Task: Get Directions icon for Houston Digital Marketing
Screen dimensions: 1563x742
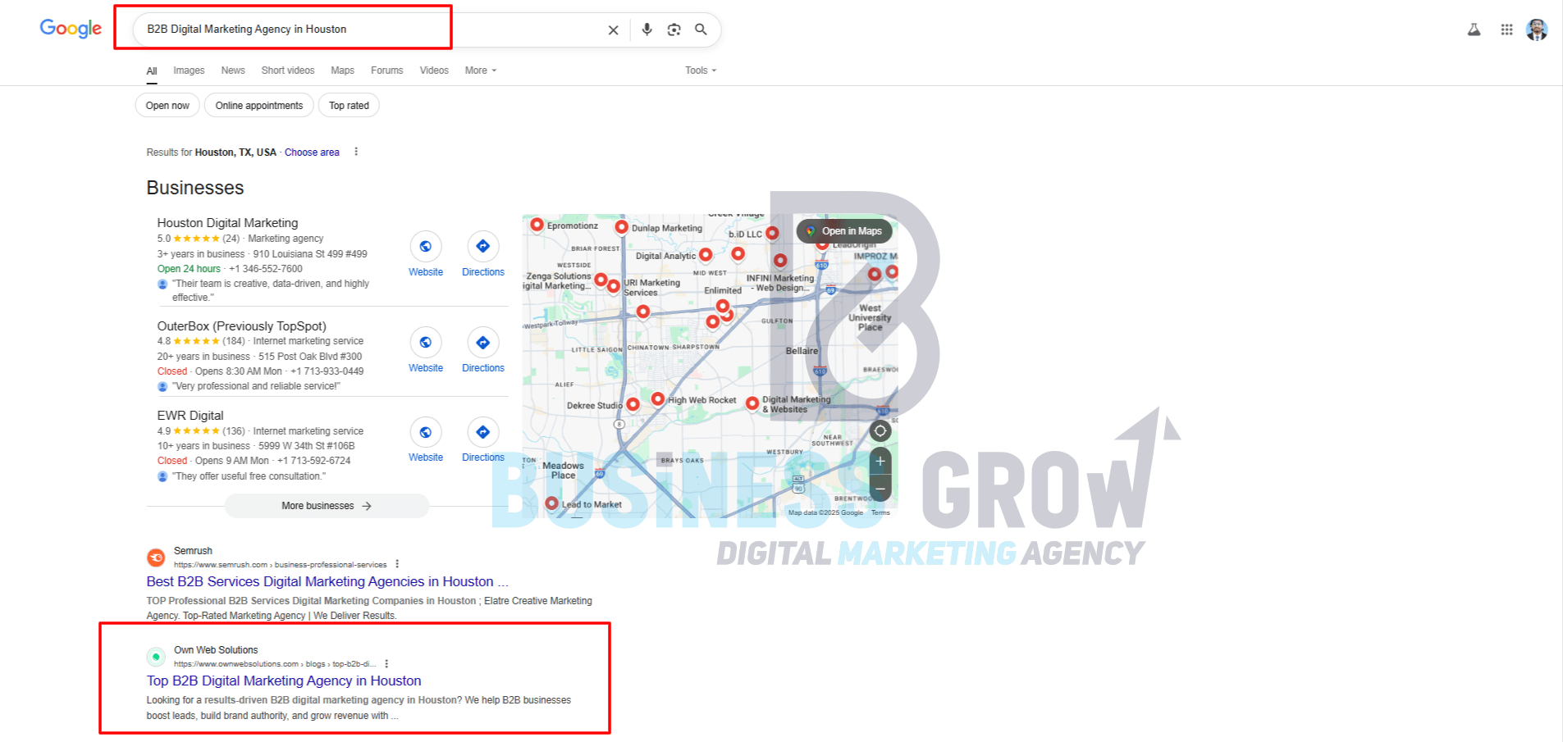Action: [x=483, y=247]
